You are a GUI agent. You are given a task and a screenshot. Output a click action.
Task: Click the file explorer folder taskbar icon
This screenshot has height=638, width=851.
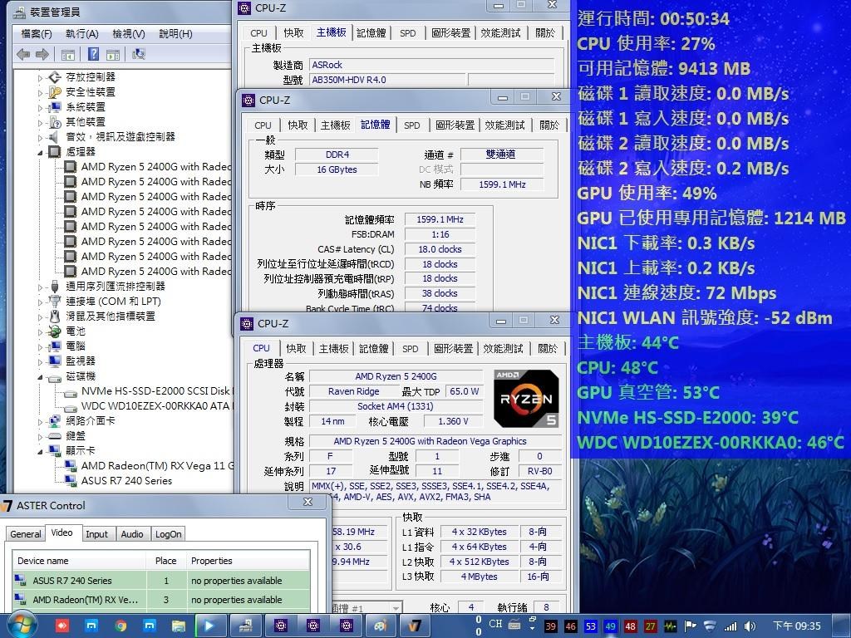pos(178,626)
